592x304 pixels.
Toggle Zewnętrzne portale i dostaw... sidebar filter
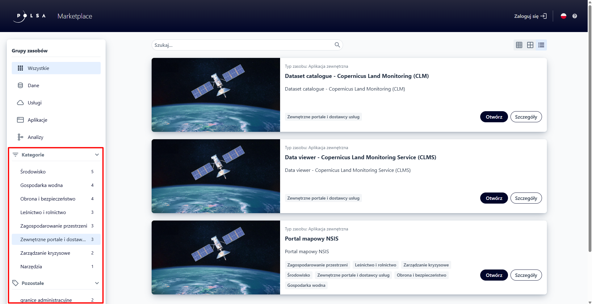pyautogui.click(x=56, y=239)
